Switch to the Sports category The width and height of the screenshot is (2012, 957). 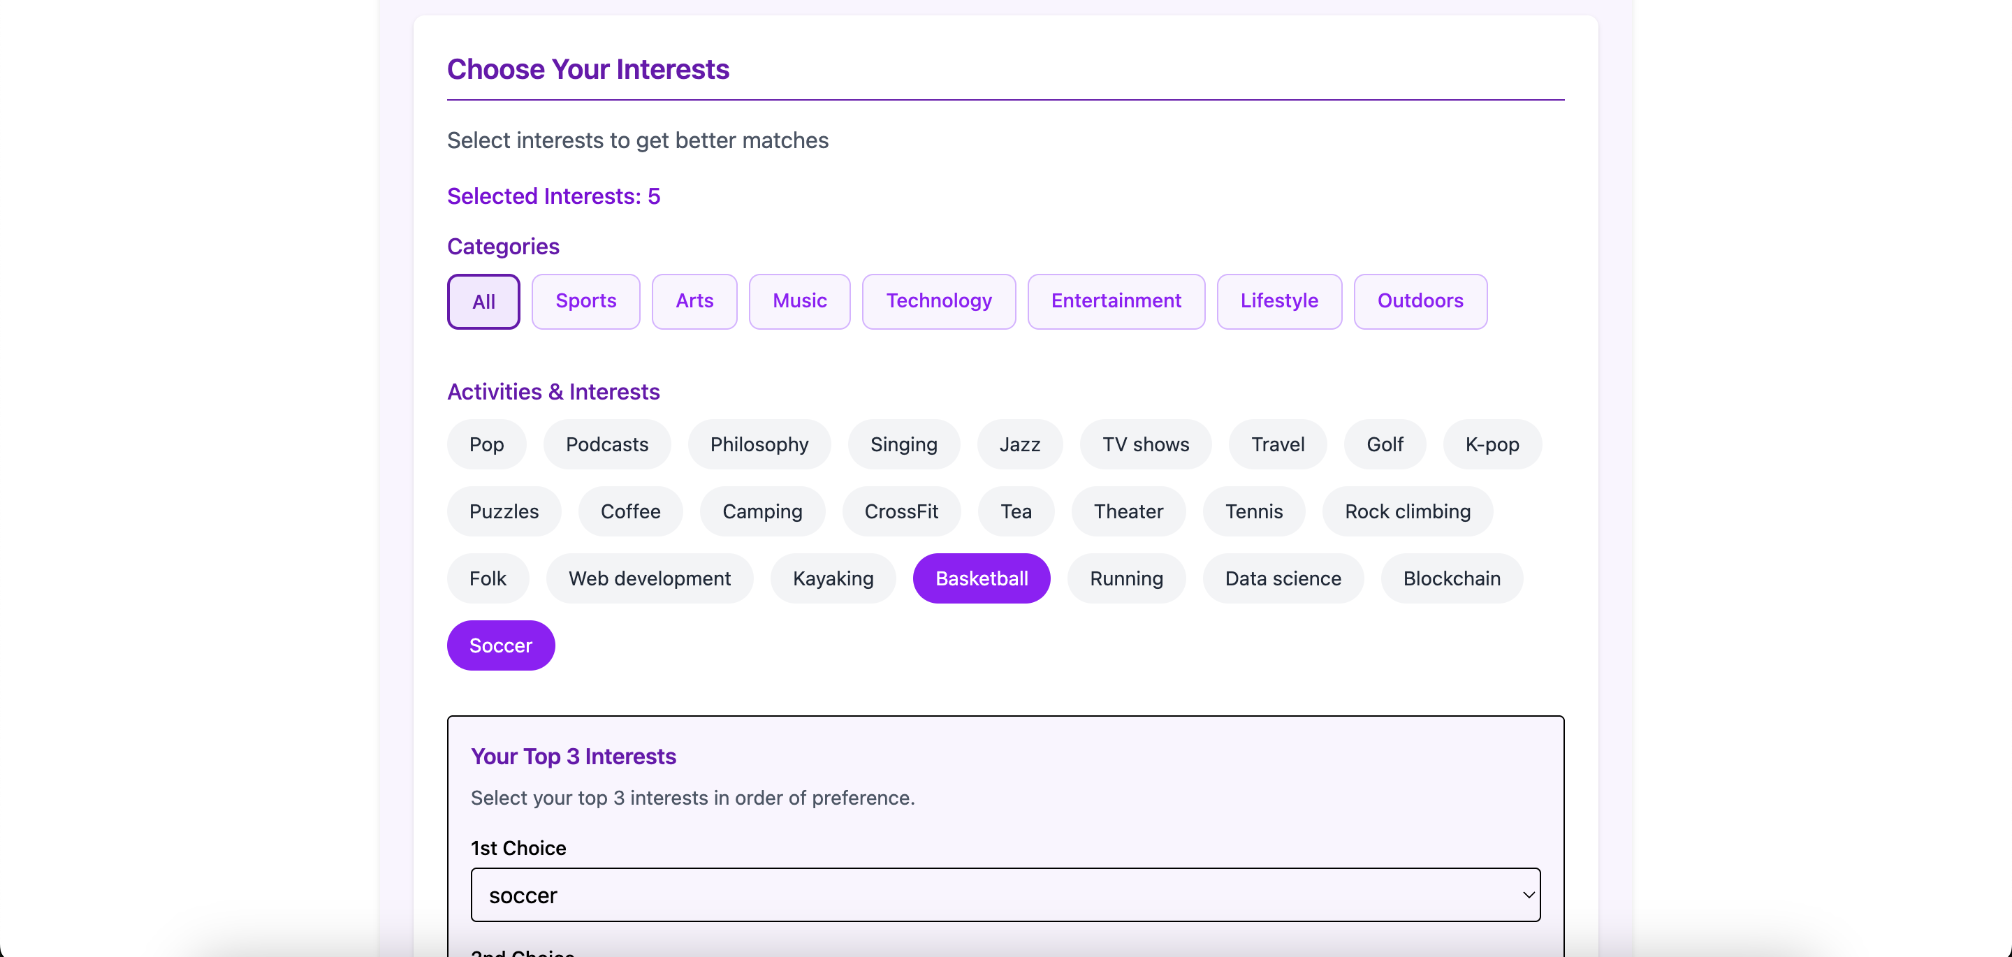point(585,301)
